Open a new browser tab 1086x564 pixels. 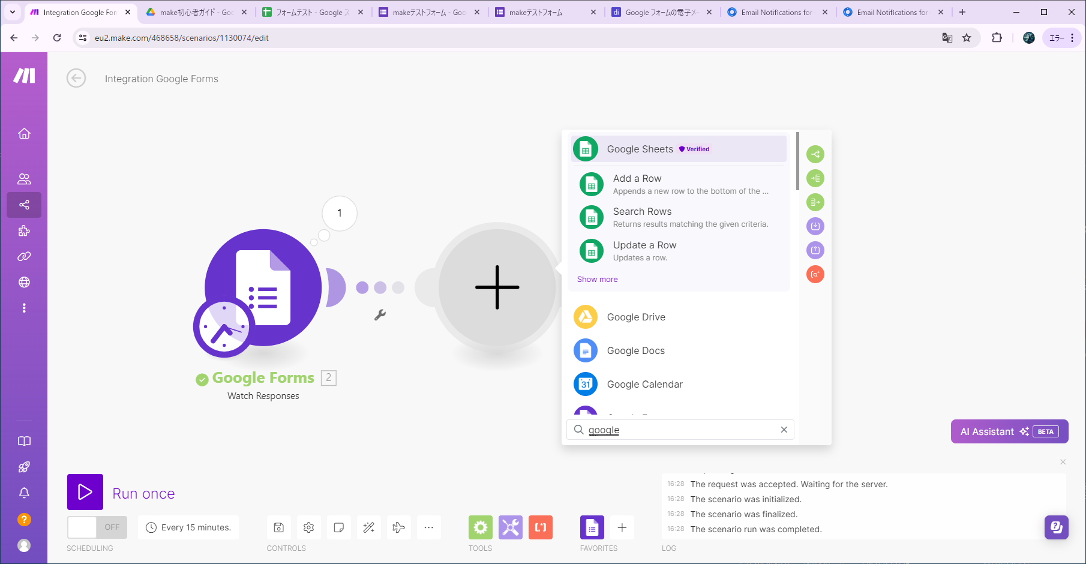click(962, 12)
